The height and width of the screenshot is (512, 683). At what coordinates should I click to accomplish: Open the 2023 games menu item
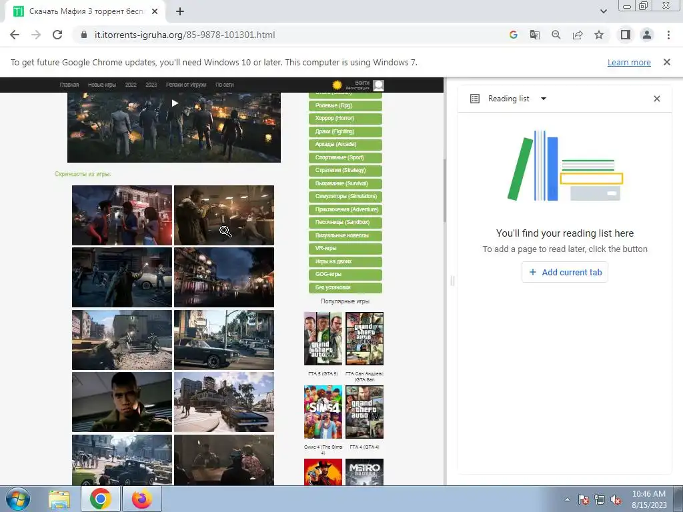click(151, 85)
